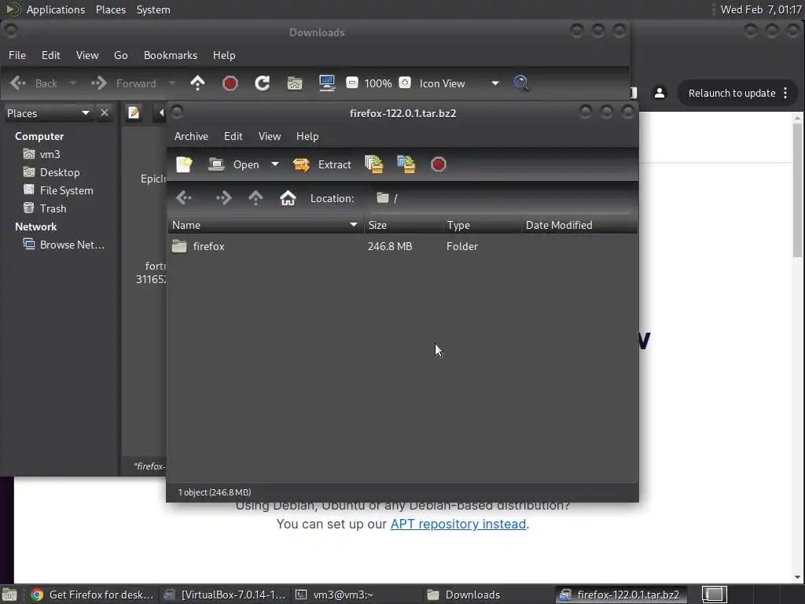Select vm3 home in Places sidebar
This screenshot has width=805, height=604.
pos(50,154)
